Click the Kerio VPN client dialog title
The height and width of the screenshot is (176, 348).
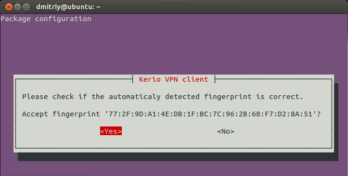pos(174,79)
